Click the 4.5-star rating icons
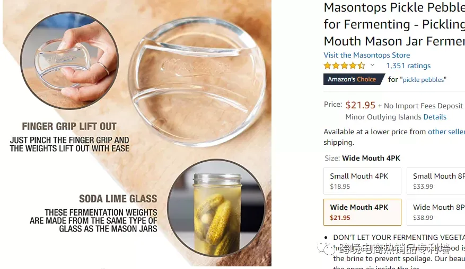Viewport: 465px width, 269px height. tap(344, 66)
